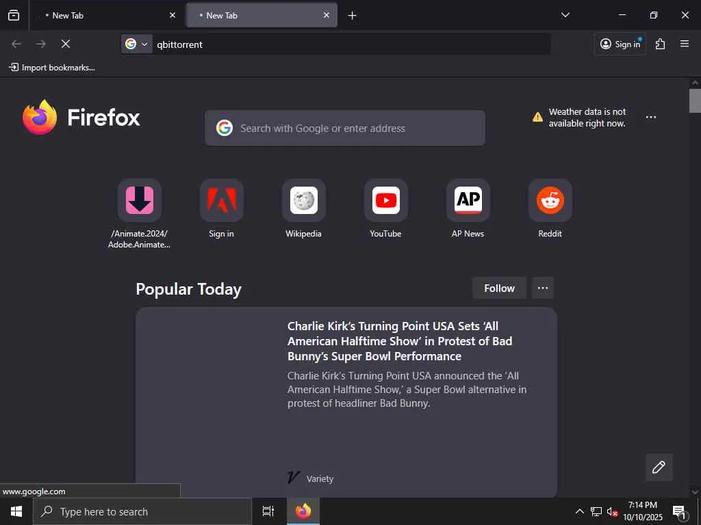Open the YouTube shortcut
Image resolution: width=701 pixels, height=525 pixels.
(x=386, y=209)
